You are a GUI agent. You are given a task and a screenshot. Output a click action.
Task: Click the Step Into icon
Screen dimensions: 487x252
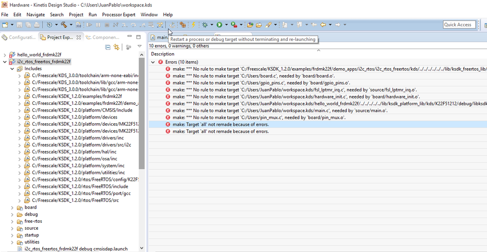pos(124,24)
